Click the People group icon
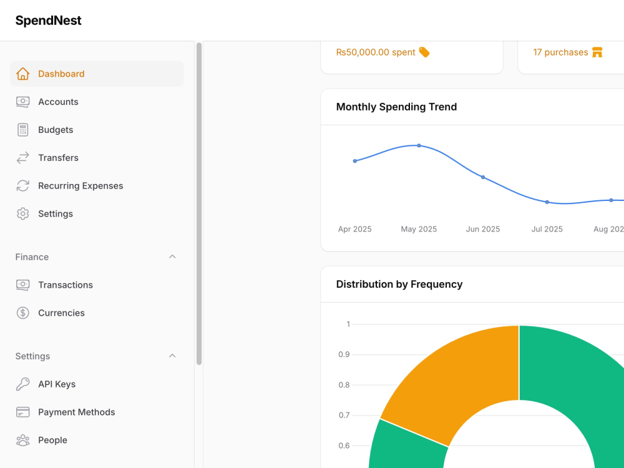The image size is (624, 468). pyautogui.click(x=22, y=440)
